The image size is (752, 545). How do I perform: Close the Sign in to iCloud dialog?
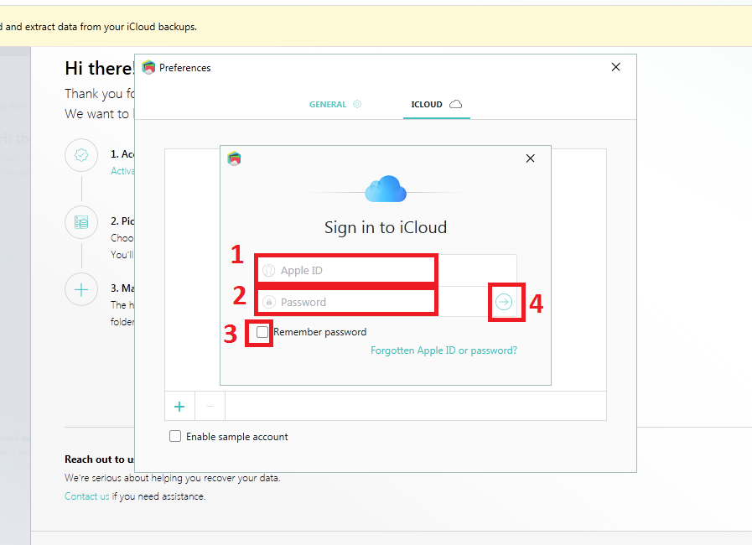click(530, 158)
